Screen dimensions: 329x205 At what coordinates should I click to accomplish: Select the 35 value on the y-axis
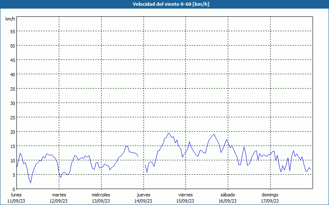click(x=13, y=89)
